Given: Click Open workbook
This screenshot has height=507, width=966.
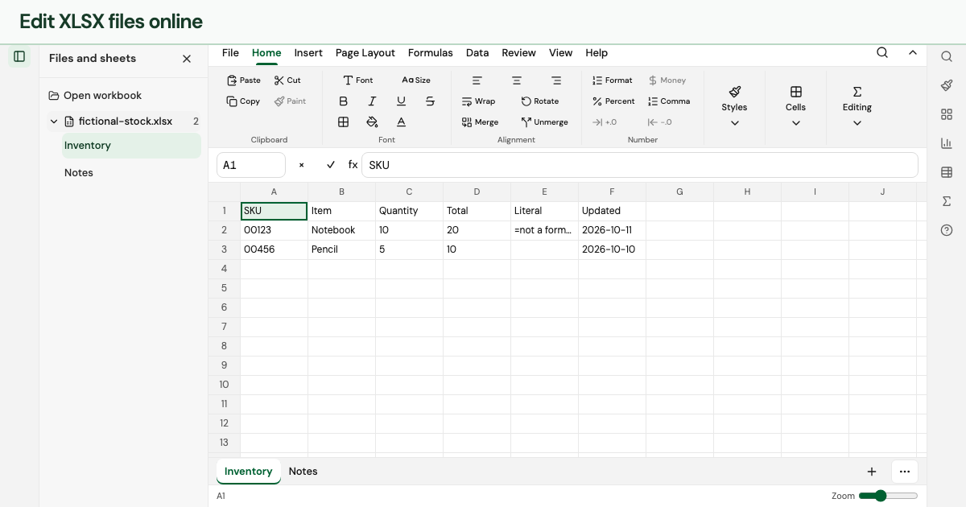Looking at the screenshot, I should pyautogui.click(x=95, y=96).
